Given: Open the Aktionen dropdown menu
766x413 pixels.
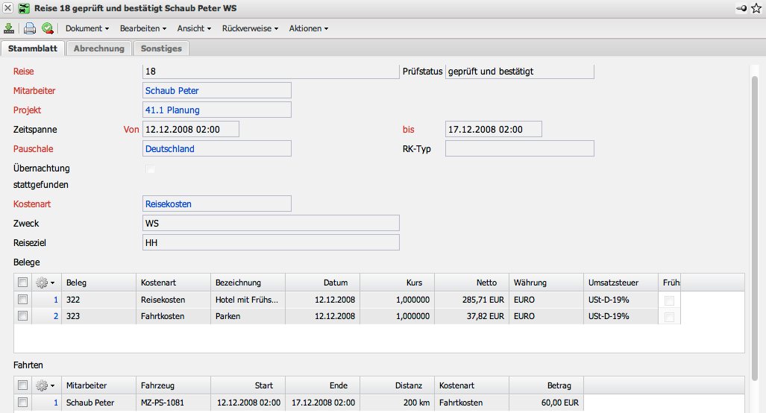Looking at the screenshot, I should [308, 28].
